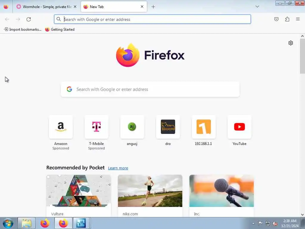Viewport: 305px width, 229px height.
Task: Open the clock showing 2:38 AM
Action: click(290, 223)
